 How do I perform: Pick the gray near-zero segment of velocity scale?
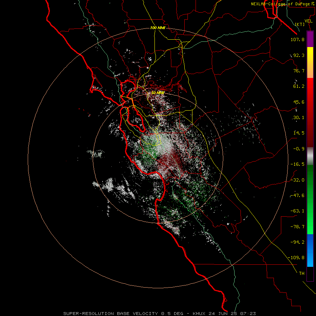coord(310,156)
